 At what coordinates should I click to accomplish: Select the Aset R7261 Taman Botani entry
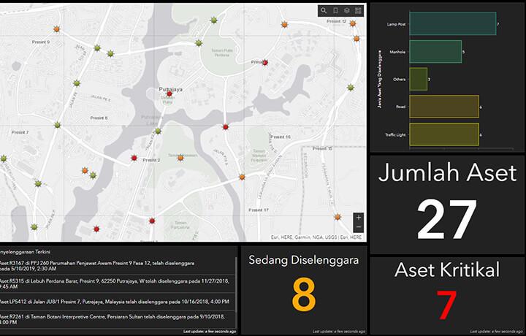click(x=118, y=319)
